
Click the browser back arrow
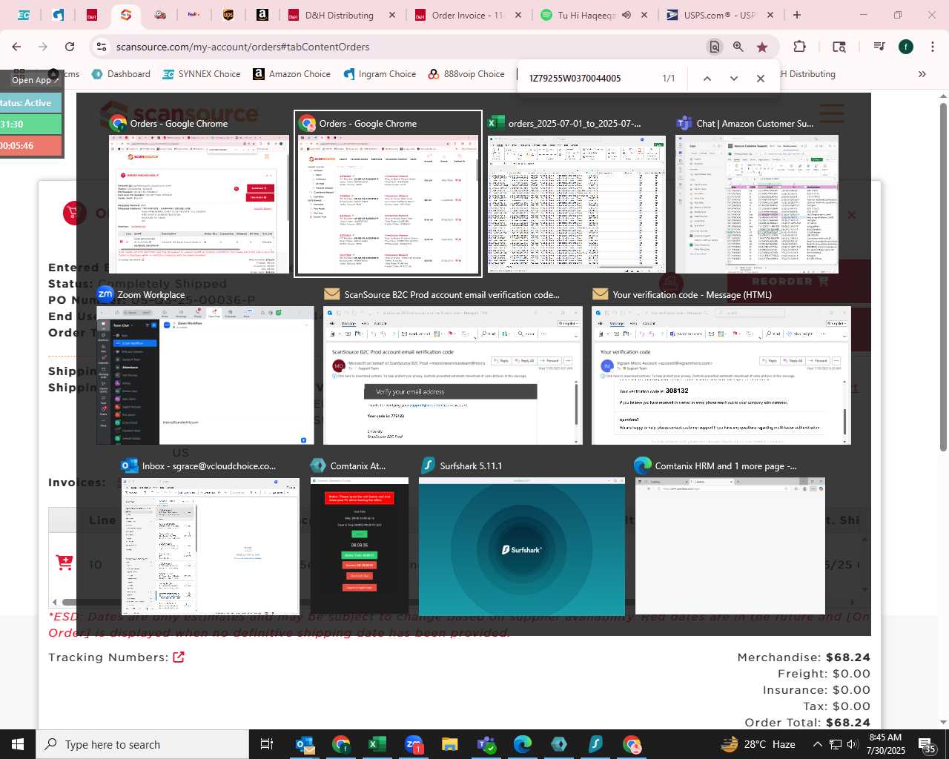click(x=16, y=47)
